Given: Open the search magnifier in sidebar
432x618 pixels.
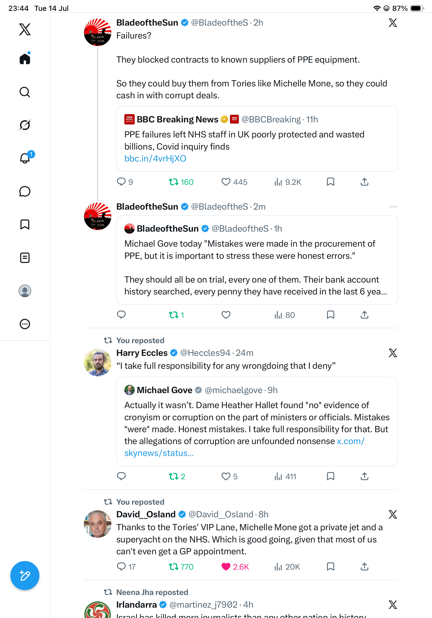Looking at the screenshot, I should (25, 92).
